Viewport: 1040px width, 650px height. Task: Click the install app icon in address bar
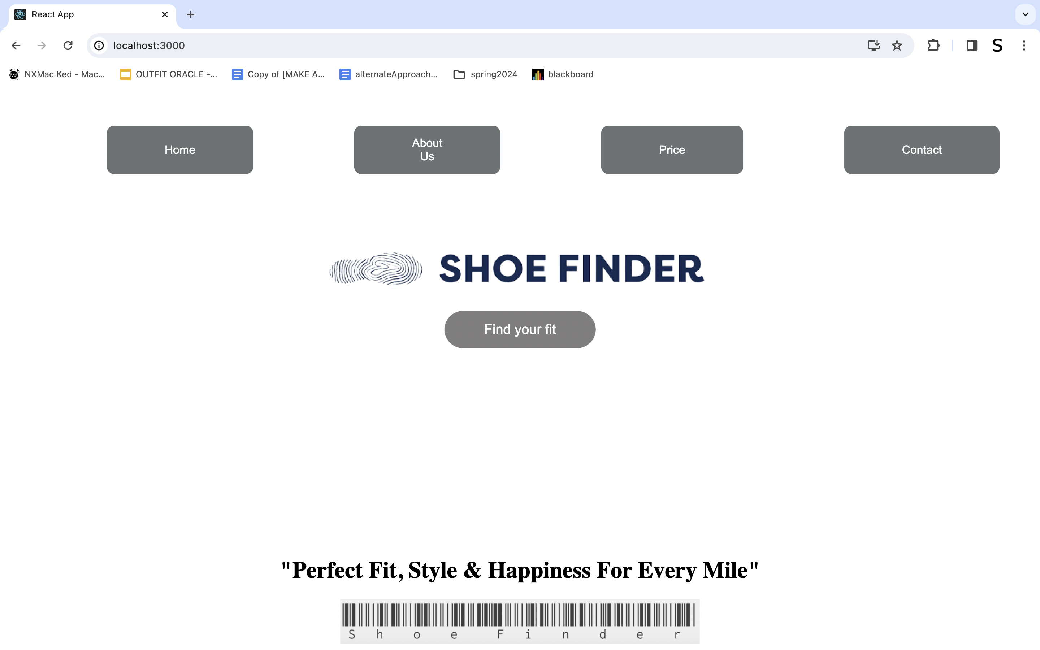pos(873,45)
